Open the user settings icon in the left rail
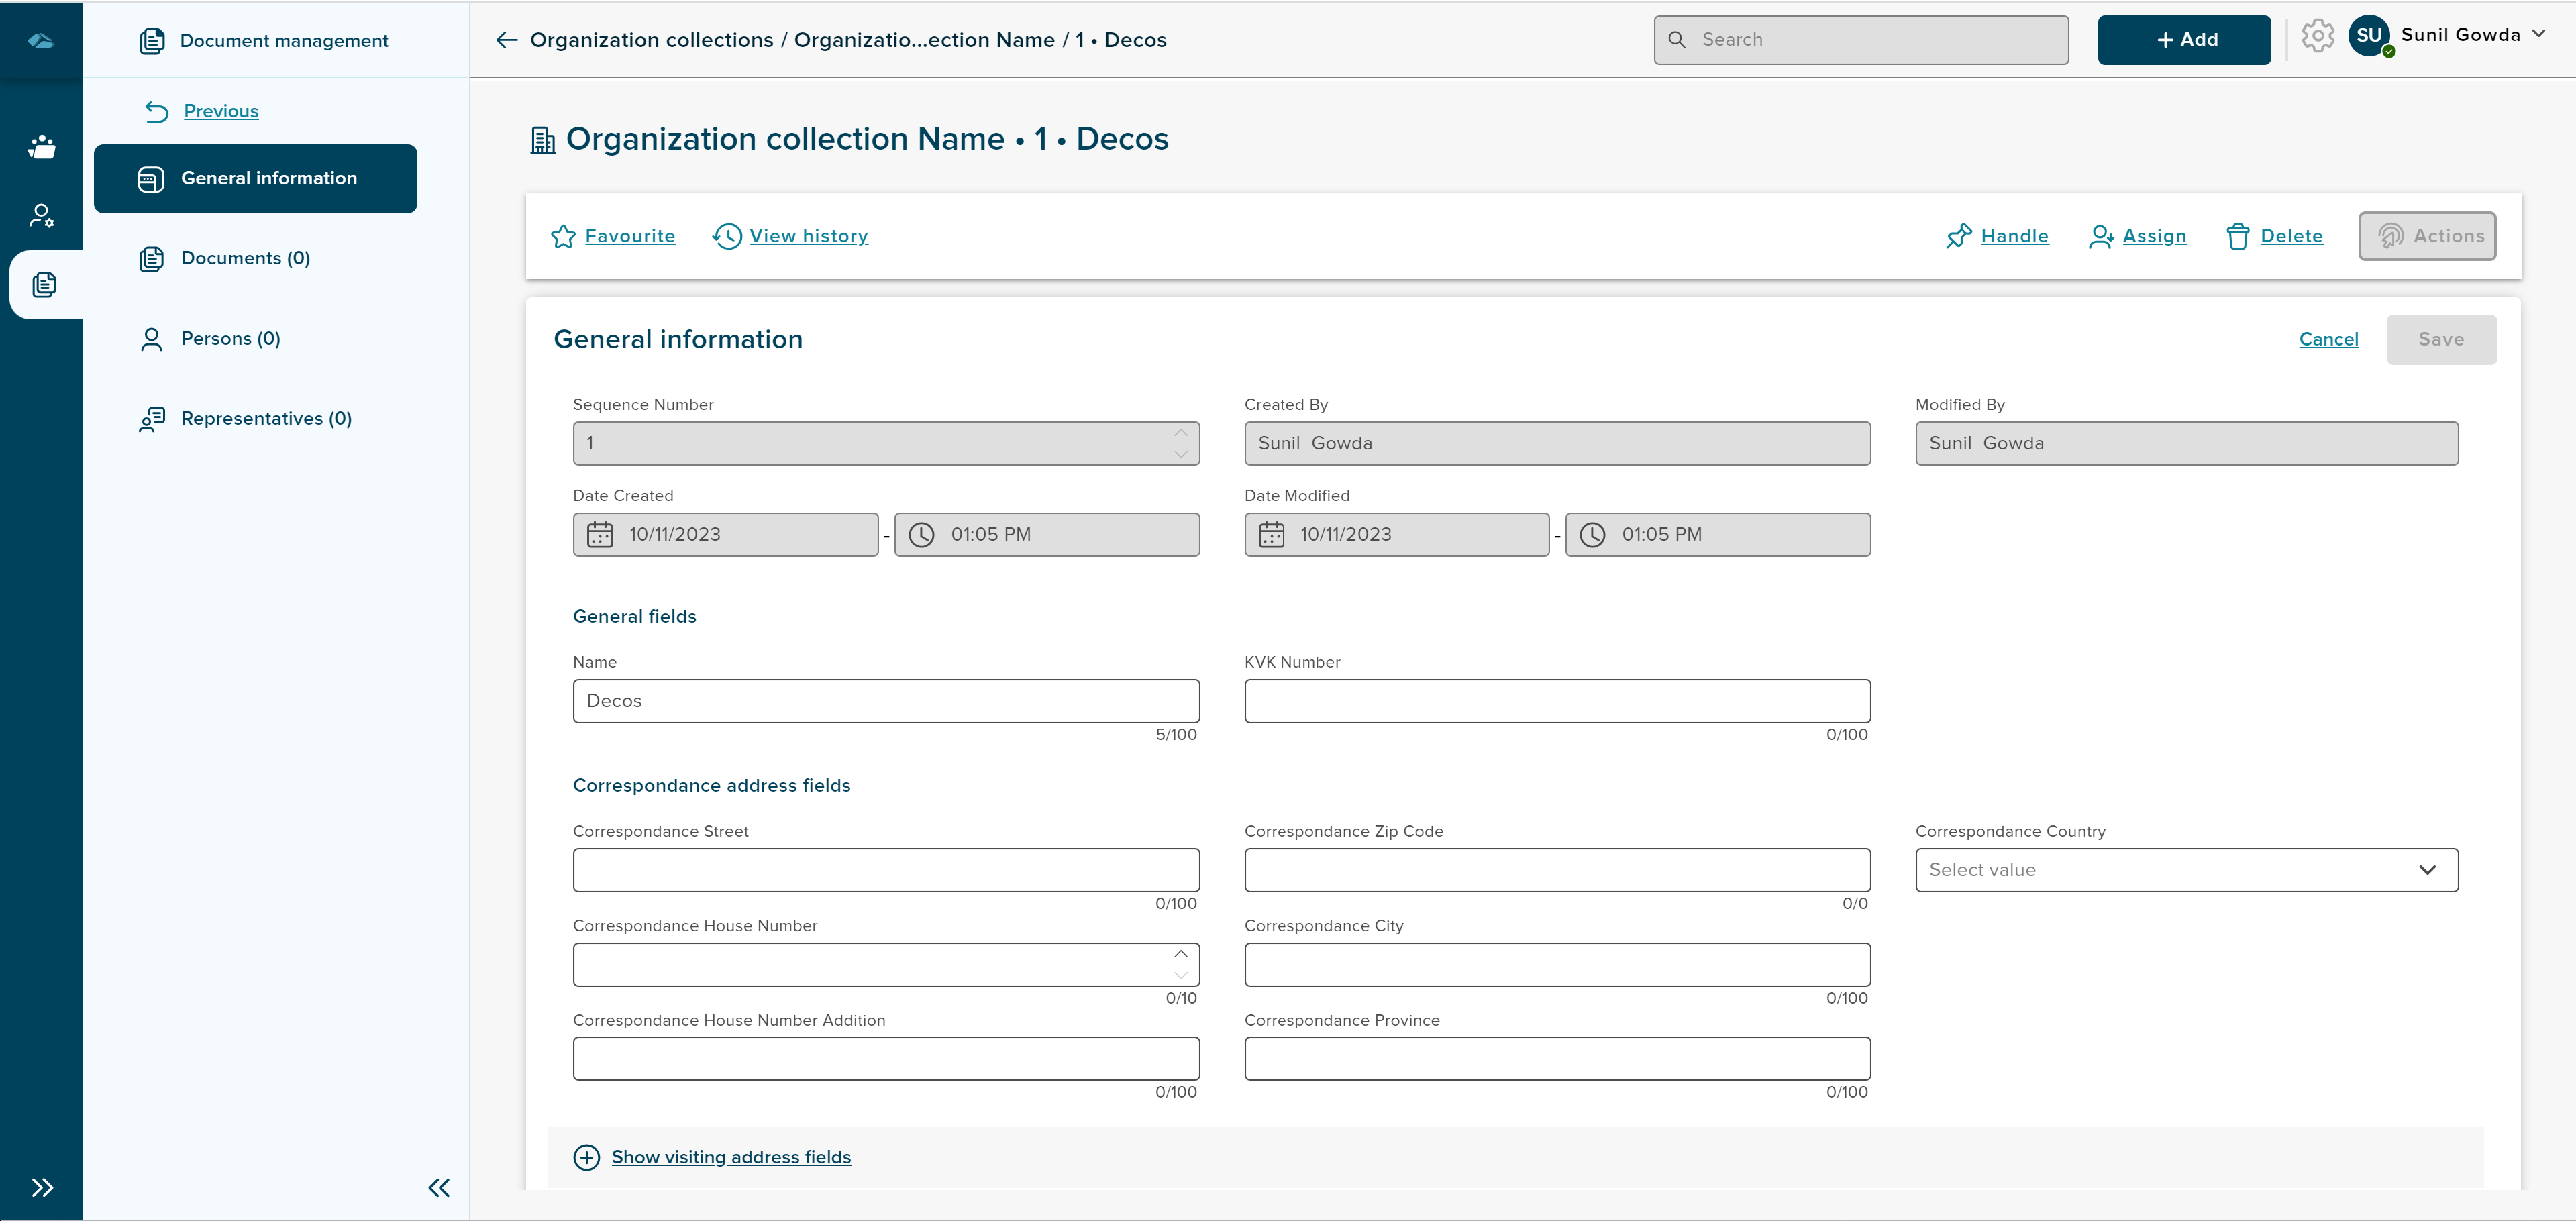2576x1221 pixels. pyautogui.click(x=42, y=216)
